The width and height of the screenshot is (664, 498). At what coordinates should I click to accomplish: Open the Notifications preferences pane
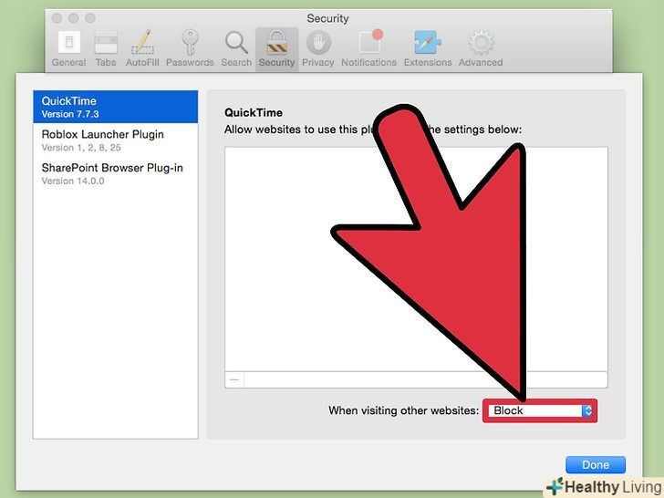(368, 48)
